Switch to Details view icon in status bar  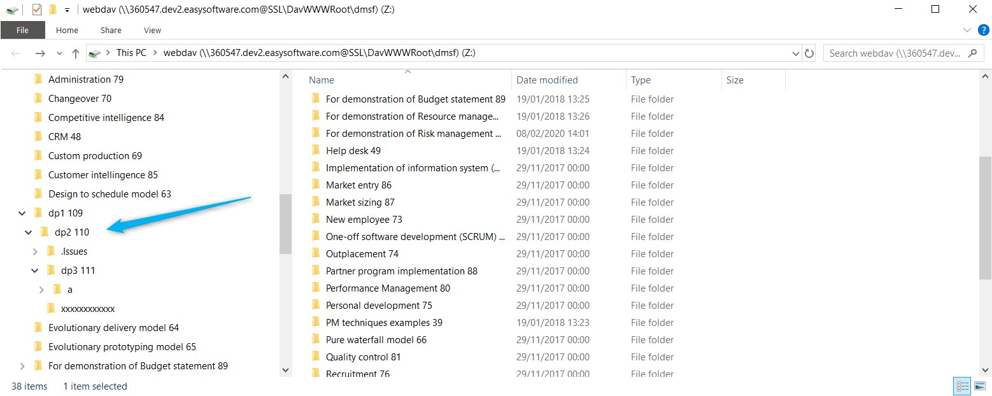[961, 386]
